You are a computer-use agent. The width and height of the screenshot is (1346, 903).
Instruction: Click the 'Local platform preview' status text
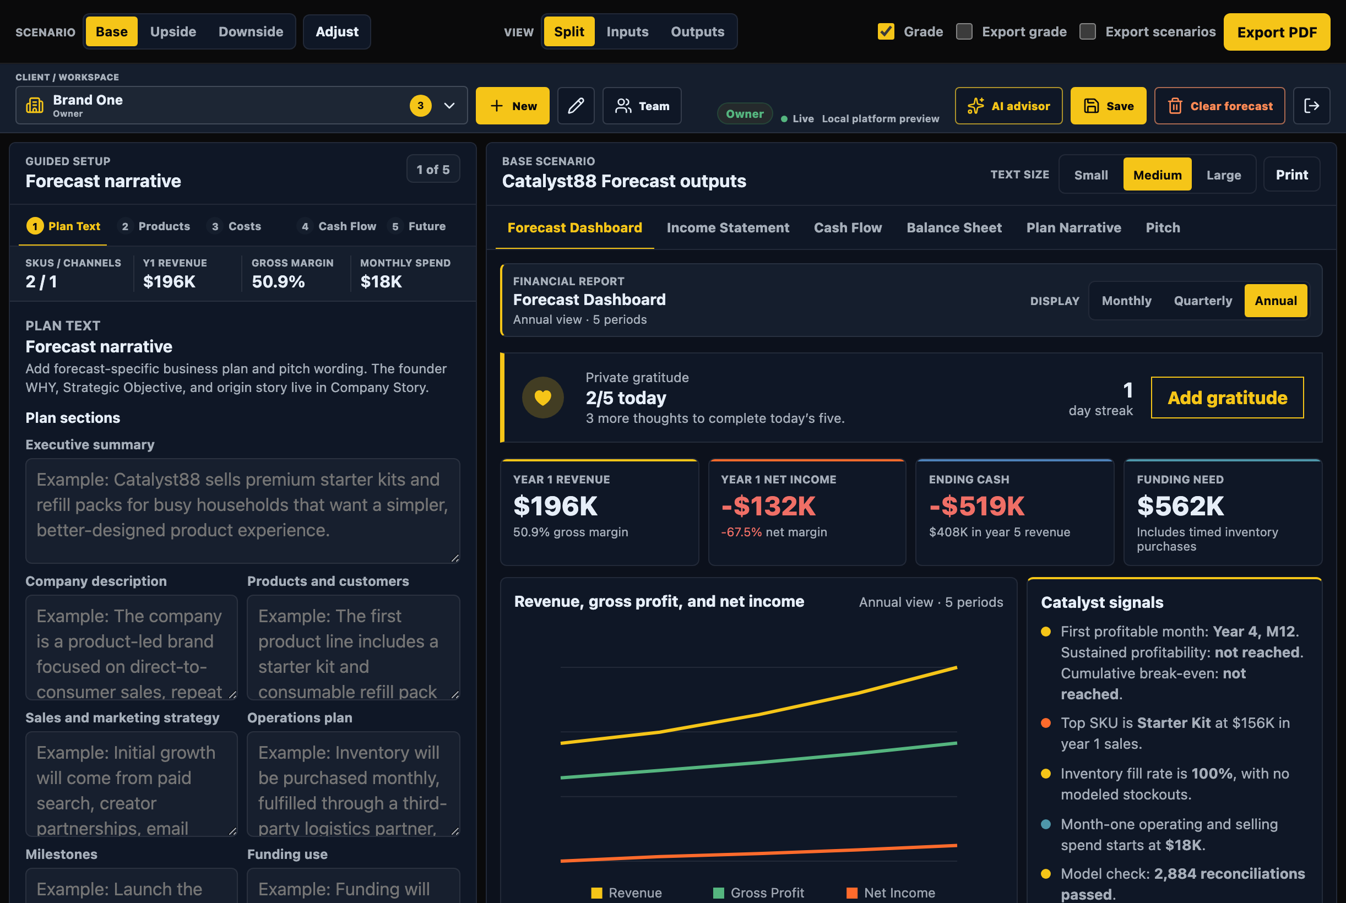880,118
